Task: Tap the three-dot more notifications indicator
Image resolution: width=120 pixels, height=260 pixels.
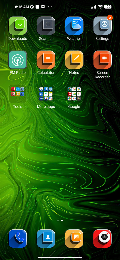Action: pos(50,7)
